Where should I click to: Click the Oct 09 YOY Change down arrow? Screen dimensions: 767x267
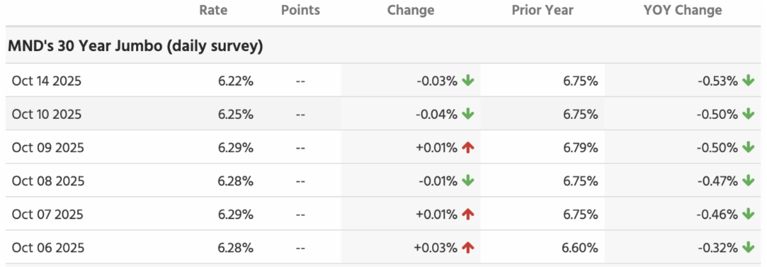tap(748, 148)
